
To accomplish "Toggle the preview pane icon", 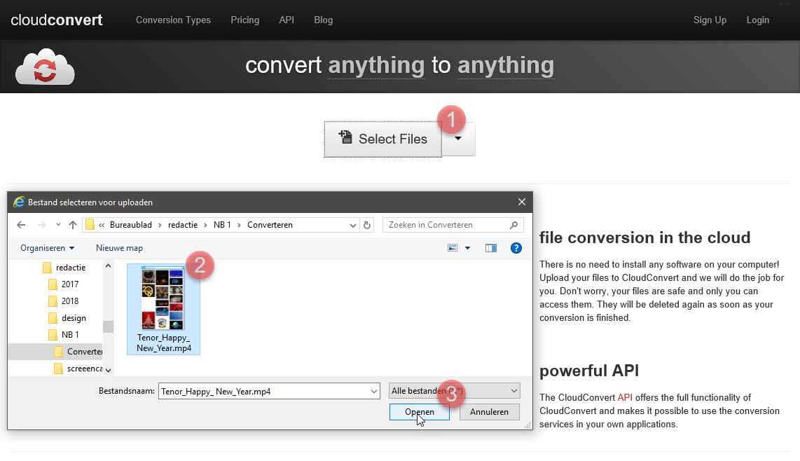I will tap(491, 247).
